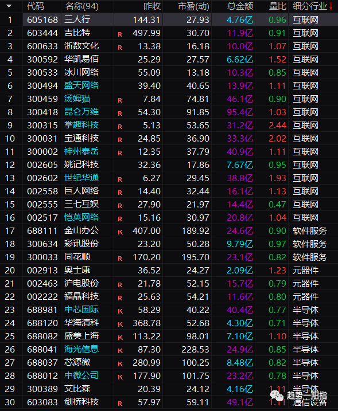Click the R marker beside 剑桥科技
Screen dimensions: 338x411
point(120,404)
